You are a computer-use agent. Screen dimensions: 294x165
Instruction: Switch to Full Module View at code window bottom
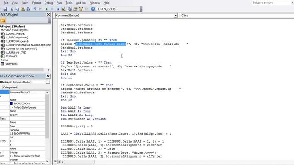coord(59,162)
